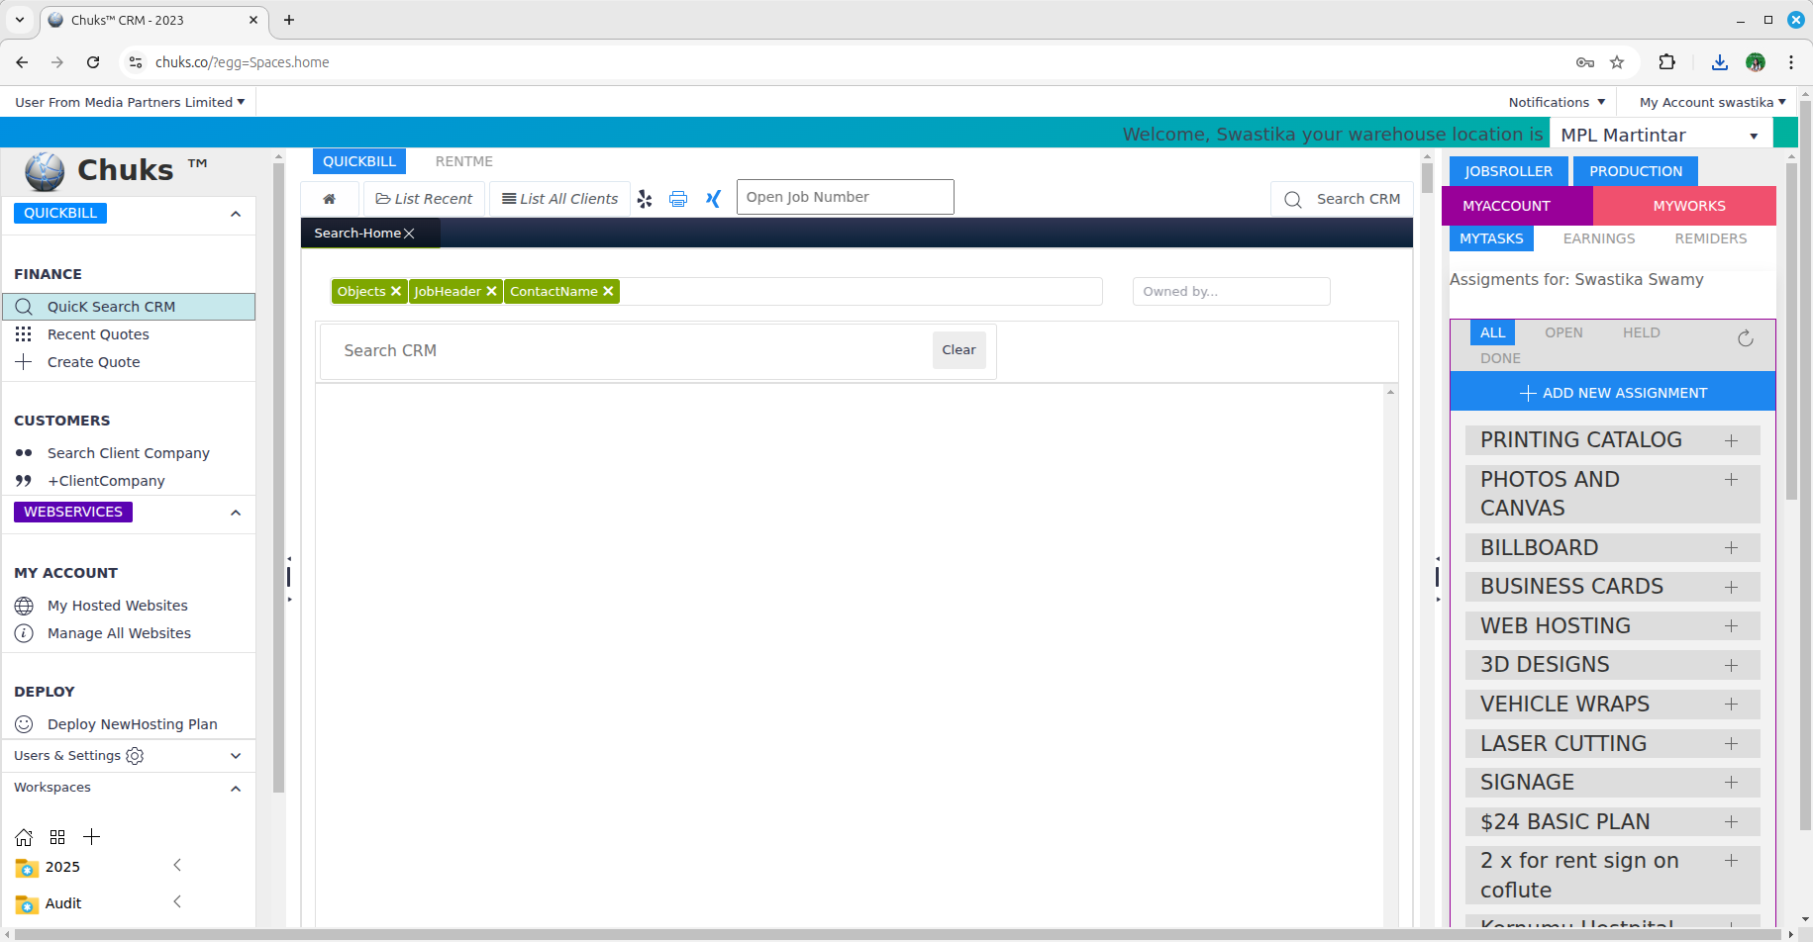Click the printer icon in toolbar
Image resolution: width=1813 pixels, height=942 pixels.
(678, 199)
